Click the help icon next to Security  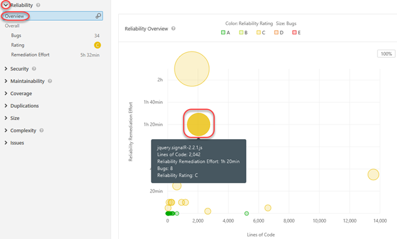tap(34, 69)
